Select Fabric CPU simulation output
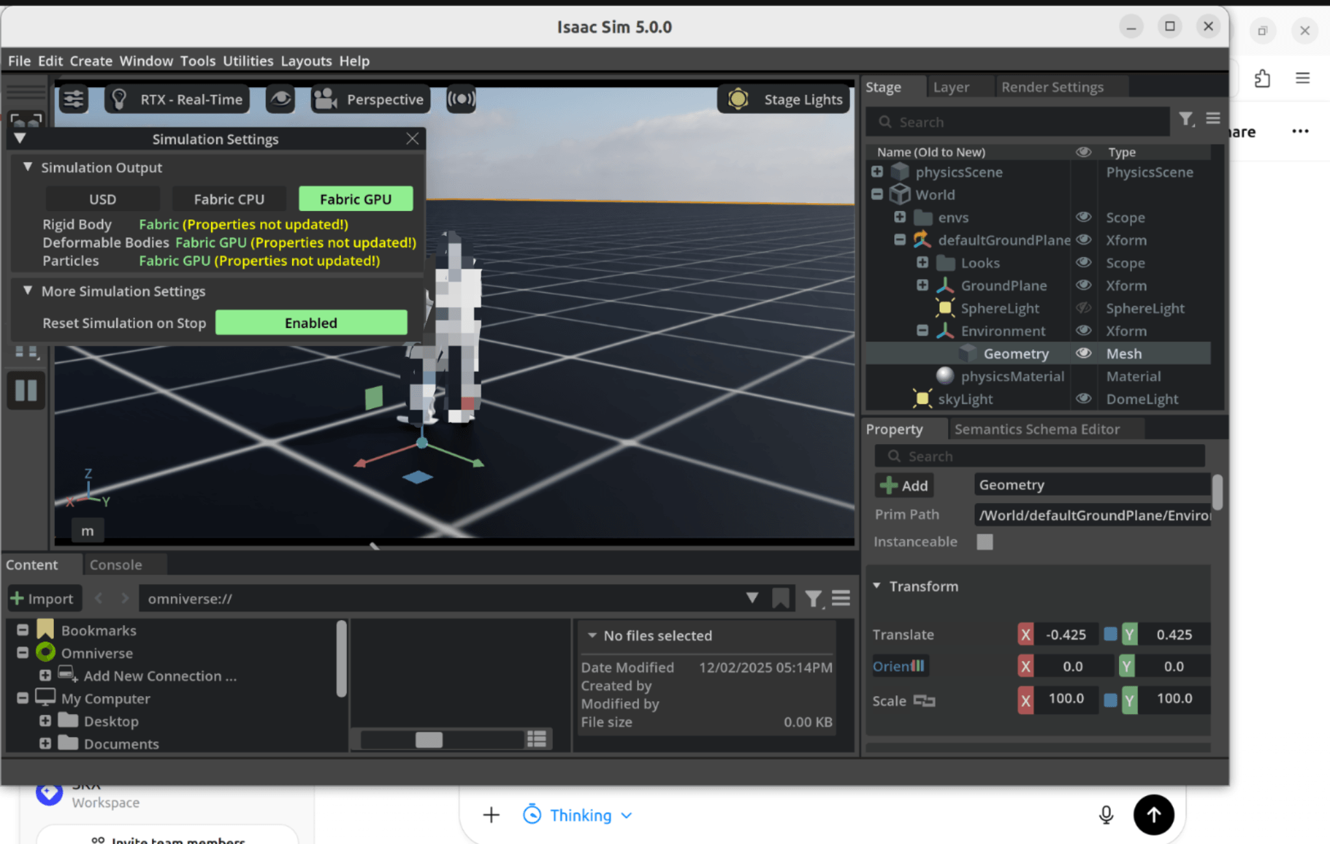The image size is (1330, 844). point(229,199)
